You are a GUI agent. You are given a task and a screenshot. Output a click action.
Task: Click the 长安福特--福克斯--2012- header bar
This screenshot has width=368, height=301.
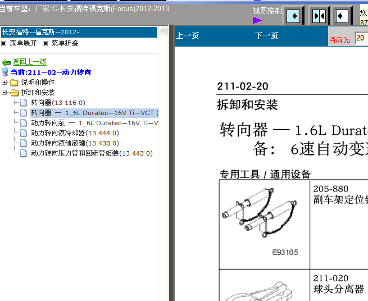[x=79, y=32]
